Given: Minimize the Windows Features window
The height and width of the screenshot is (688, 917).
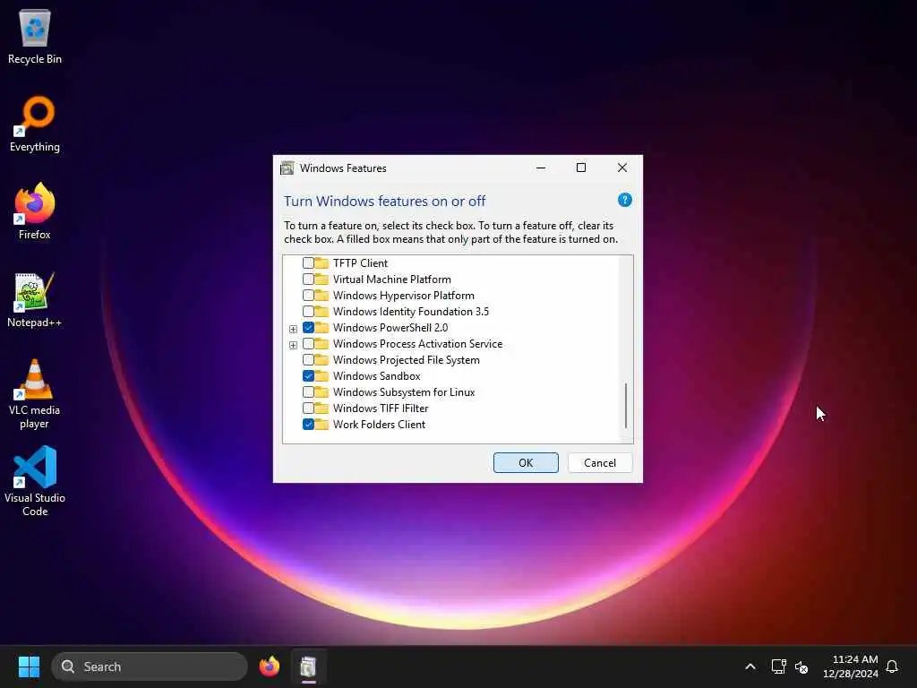Looking at the screenshot, I should 541,168.
